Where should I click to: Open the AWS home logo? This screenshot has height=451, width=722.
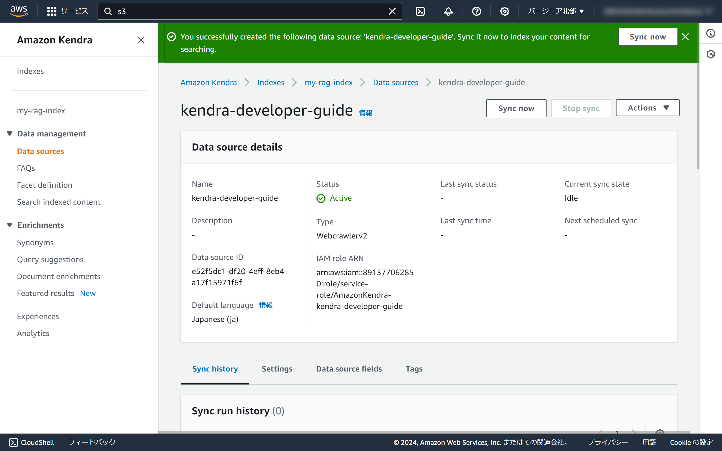pyautogui.click(x=19, y=11)
